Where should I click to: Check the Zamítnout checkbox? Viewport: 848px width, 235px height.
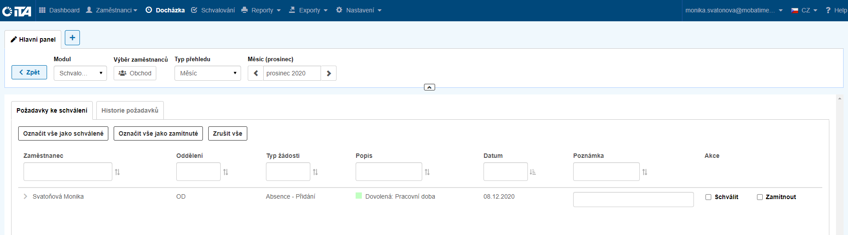coord(760,197)
